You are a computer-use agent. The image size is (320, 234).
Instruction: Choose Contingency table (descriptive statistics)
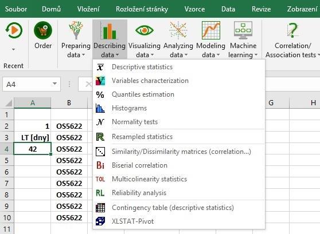tap(179, 208)
